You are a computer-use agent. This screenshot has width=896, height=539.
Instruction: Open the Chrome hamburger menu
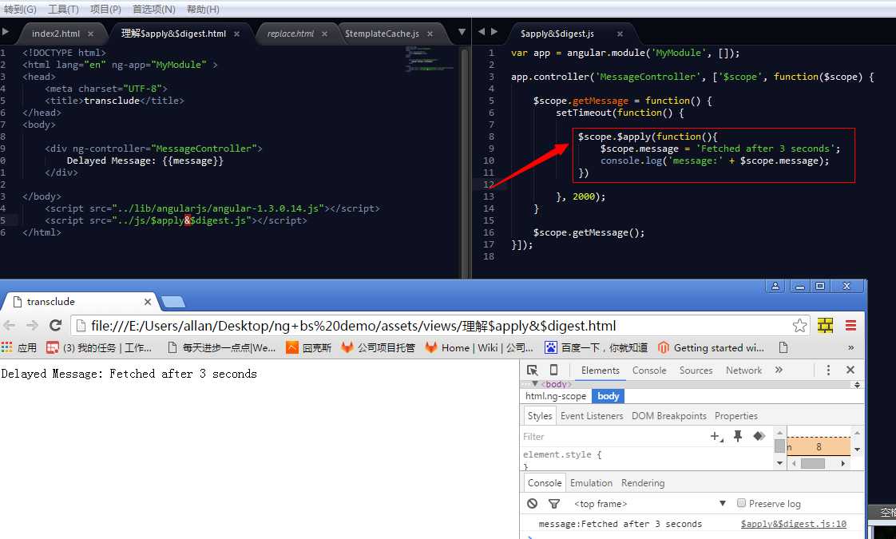(850, 325)
